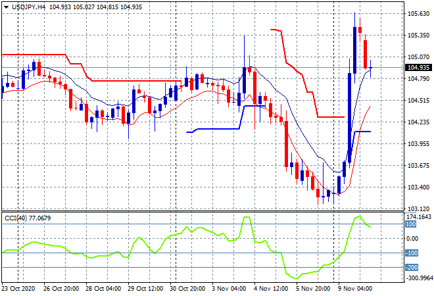This screenshot has width=434, height=296.
Task: Click the 104.790 price axis label
Action: point(418,79)
